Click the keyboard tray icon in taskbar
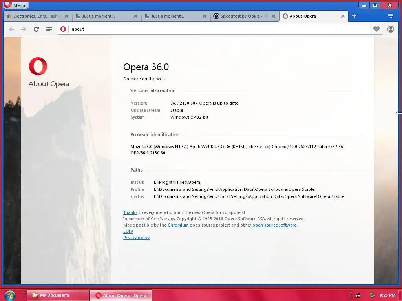The height and width of the screenshot is (301, 402). [358, 296]
